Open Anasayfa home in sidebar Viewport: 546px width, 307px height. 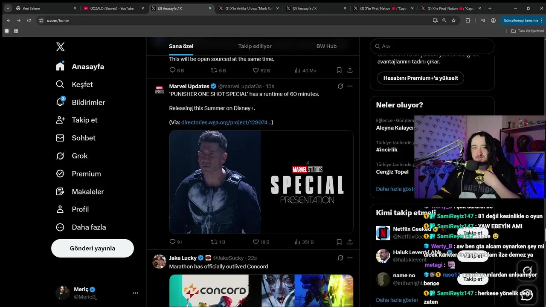pos(80,67)
